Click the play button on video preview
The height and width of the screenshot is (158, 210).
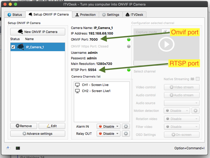point(166,44)
